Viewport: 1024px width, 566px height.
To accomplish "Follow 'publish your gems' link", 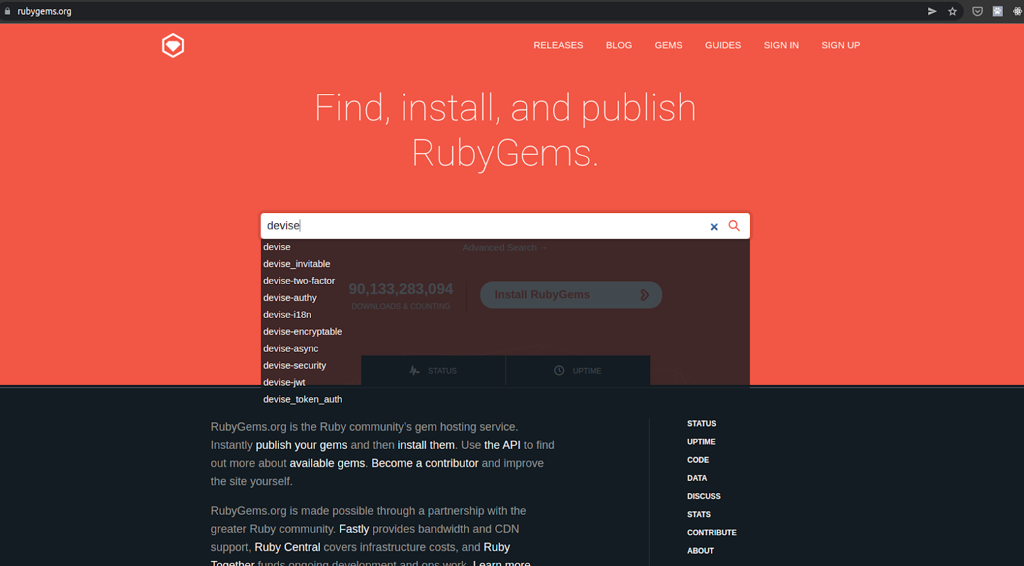I will (301, 445).
